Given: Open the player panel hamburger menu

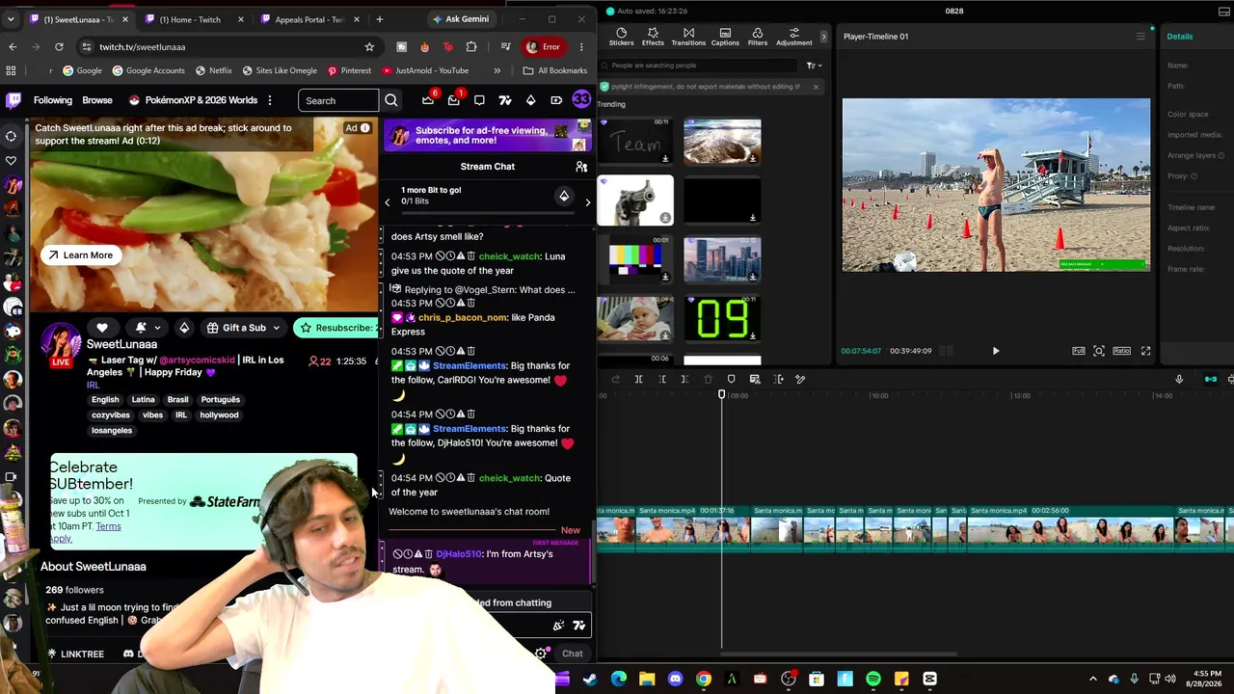Looking at the screenshot, I should point(1140,37).
